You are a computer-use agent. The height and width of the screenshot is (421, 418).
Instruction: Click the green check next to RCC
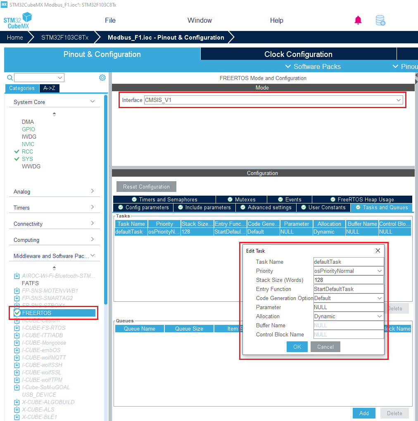17,151
